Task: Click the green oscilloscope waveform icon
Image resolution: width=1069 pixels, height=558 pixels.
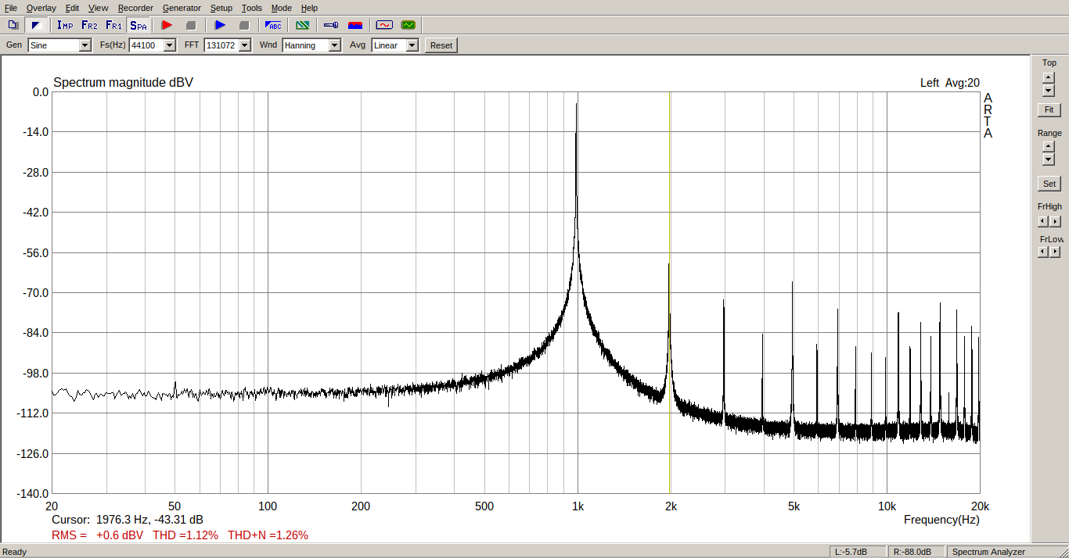Action: click(408, 25)
